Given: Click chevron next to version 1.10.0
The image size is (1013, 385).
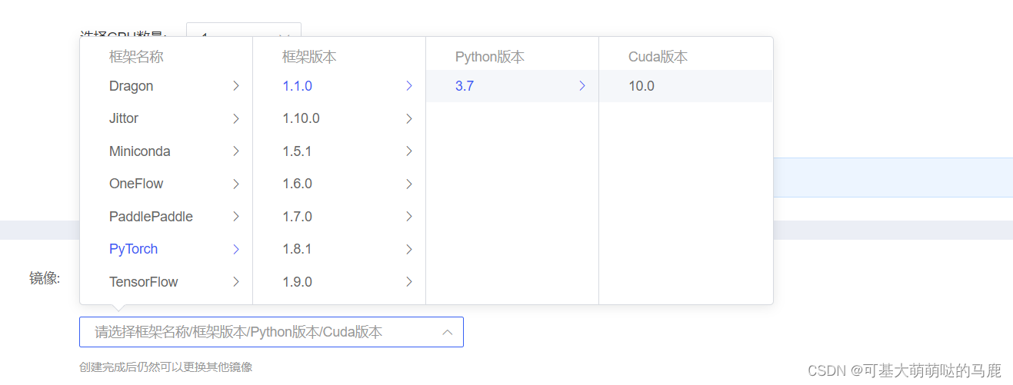Looking at the screenshot, I should pyautogui.click(x=409, y=118).
